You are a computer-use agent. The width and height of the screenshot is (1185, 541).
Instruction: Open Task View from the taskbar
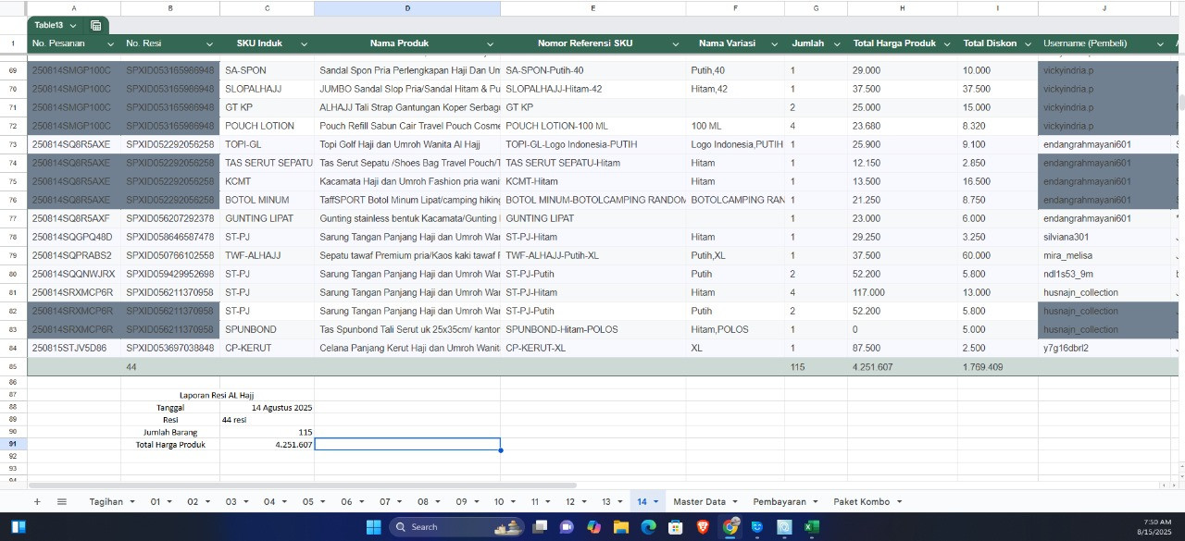coord(540,527)
